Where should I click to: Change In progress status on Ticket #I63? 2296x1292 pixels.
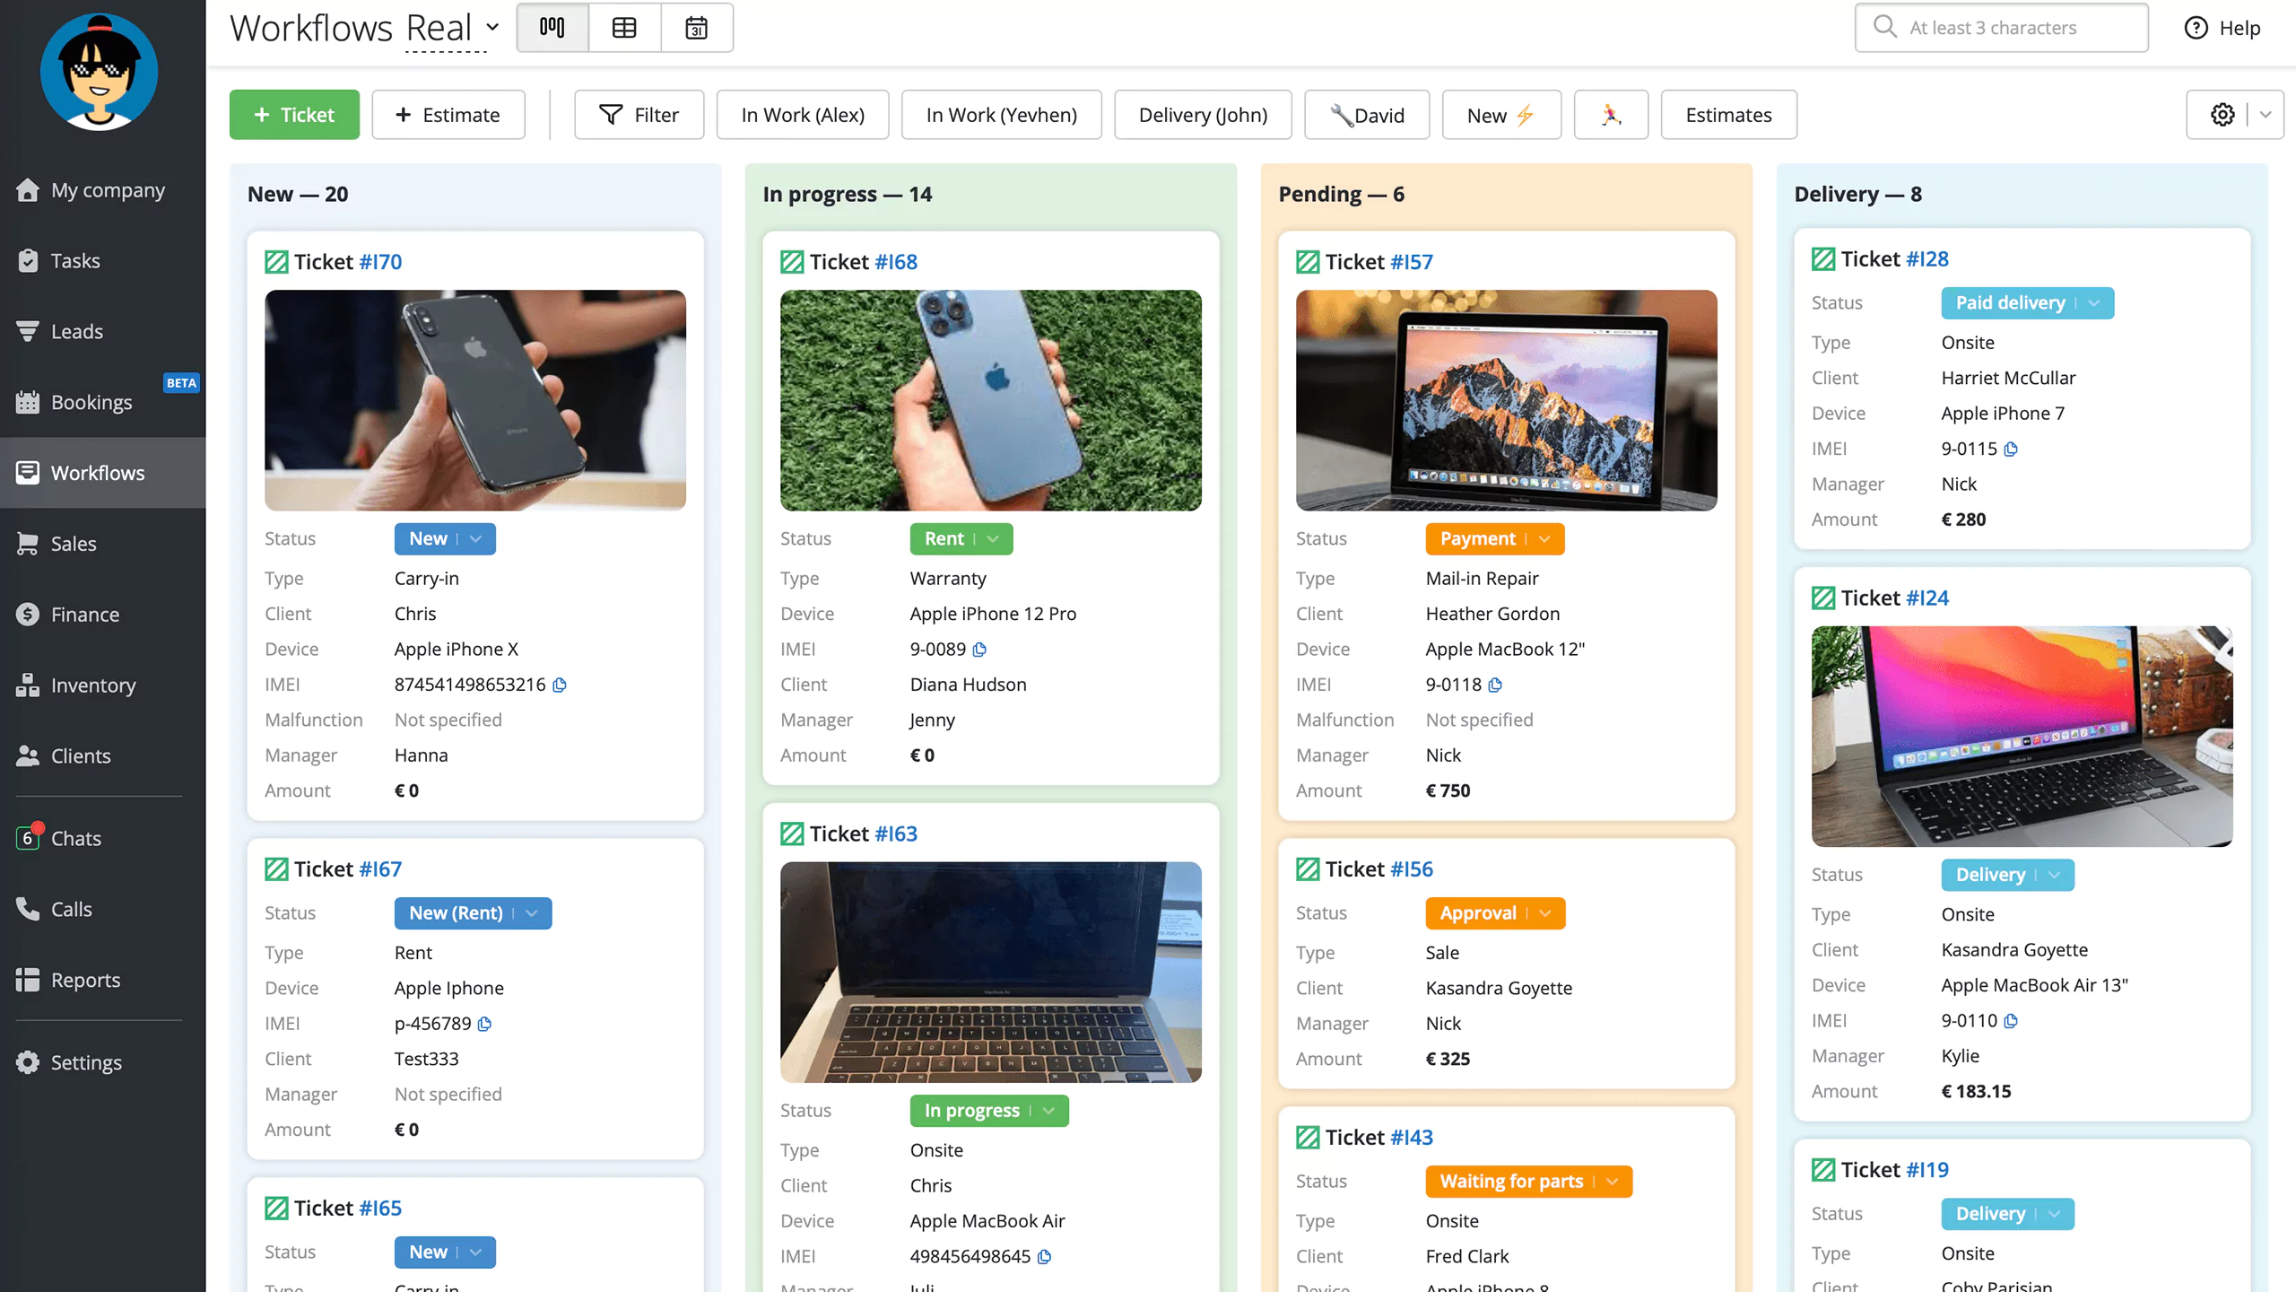pos(989,1111)
